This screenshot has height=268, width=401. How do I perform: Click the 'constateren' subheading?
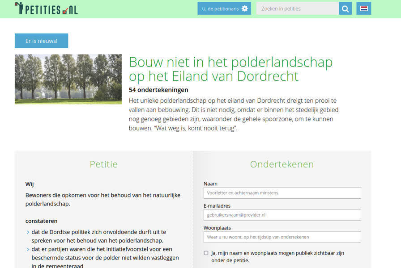[41, 221]
